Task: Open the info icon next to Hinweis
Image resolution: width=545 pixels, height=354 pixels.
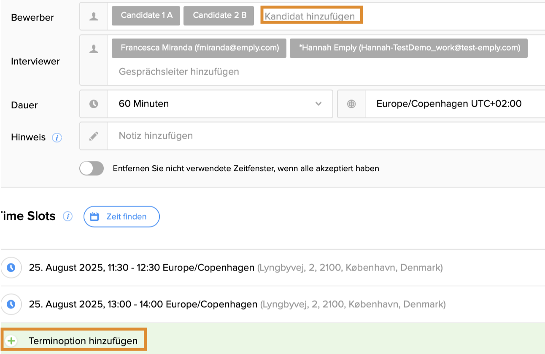Action: point(57,137)
